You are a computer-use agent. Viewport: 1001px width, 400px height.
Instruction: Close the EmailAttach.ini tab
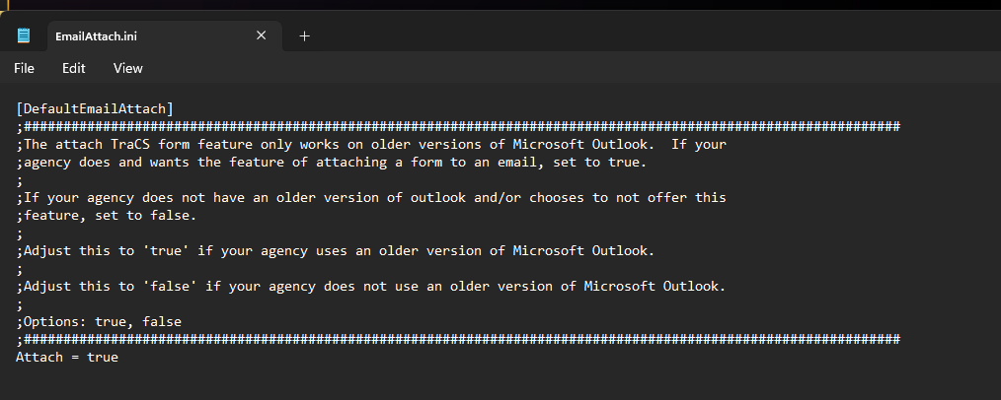coord(261,35)
